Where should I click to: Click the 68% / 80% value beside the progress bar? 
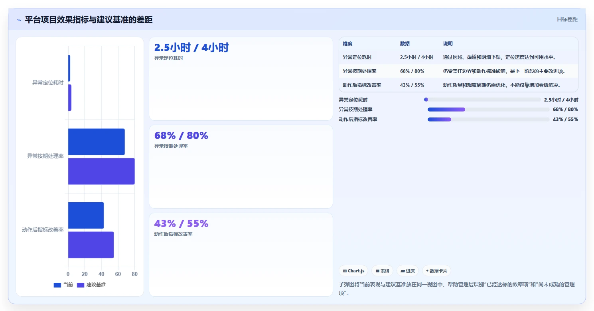[565, 110]
